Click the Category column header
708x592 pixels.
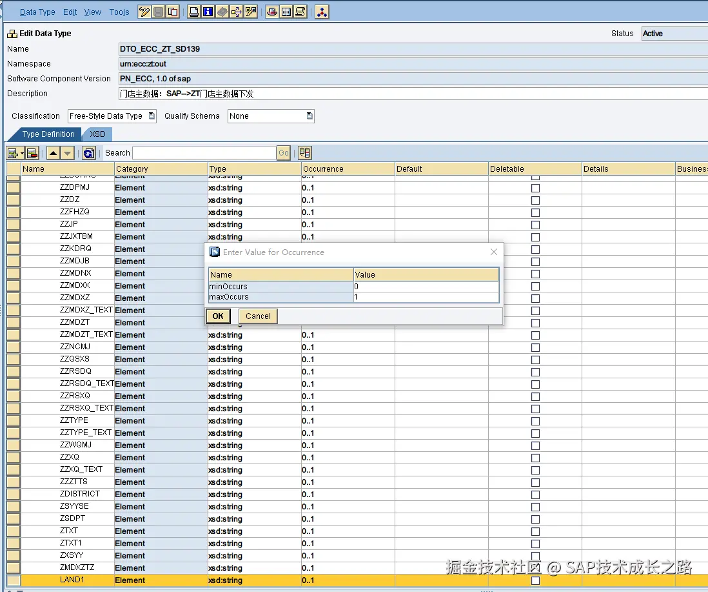[x=161, y=168]
